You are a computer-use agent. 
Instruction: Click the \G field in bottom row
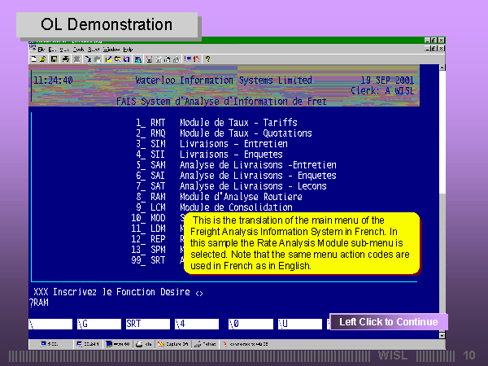pos(98,324)
